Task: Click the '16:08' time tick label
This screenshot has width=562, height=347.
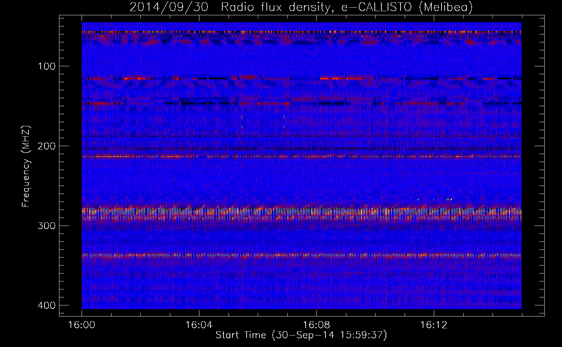Action: (316, 325)
